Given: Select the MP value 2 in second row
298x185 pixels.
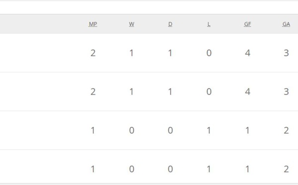Looking at the screenshot, I should click(x=93, y=92).
